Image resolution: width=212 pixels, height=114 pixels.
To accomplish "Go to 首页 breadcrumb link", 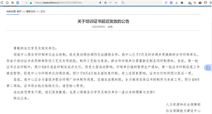I will click(x=19, y=11).
